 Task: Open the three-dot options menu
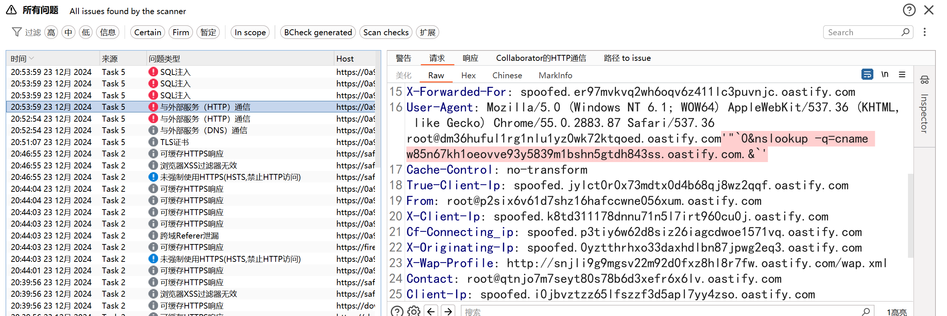[x=924, y=32]
